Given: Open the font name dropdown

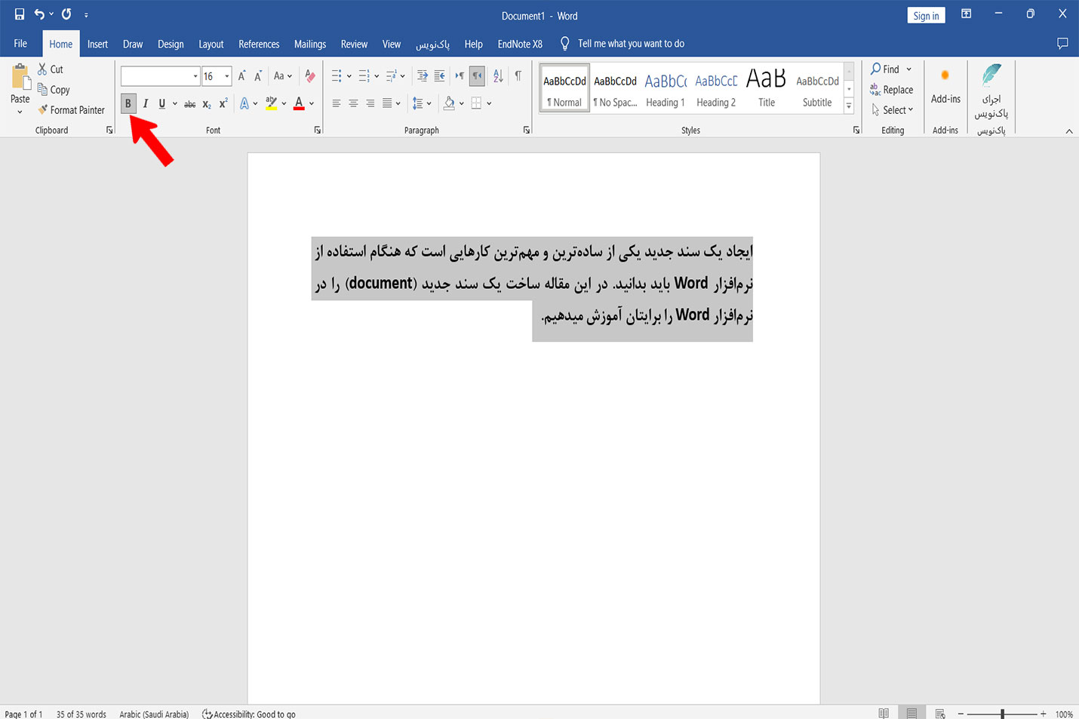Looking at the screenshot, I should [195, 76].
